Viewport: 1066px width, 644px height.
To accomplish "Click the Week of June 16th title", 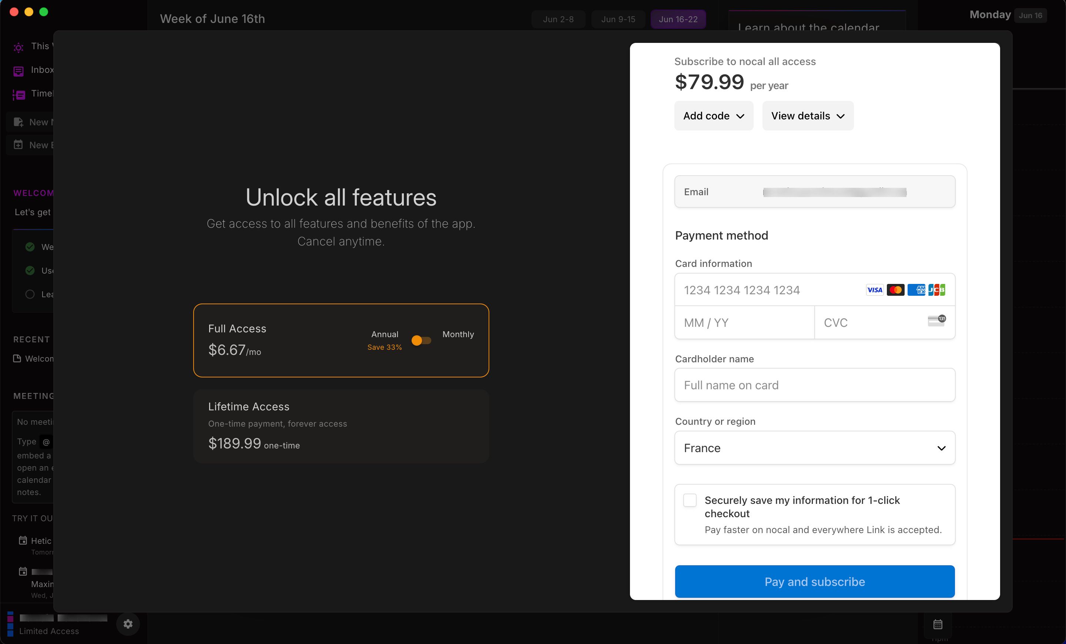I will 212,18.
